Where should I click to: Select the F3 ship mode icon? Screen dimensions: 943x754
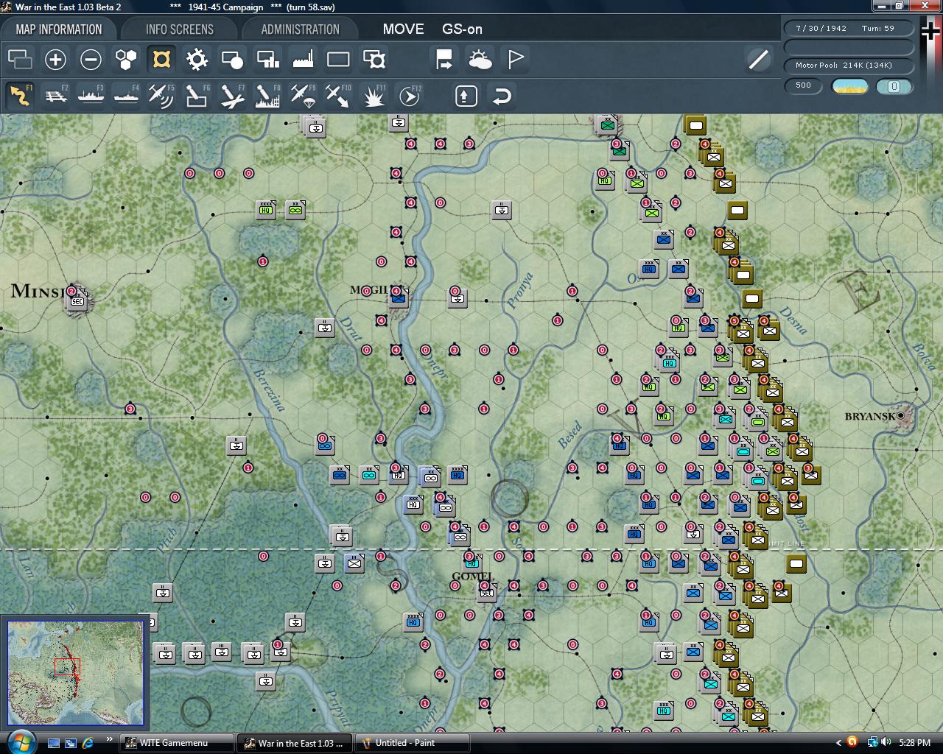click(91, 96)
